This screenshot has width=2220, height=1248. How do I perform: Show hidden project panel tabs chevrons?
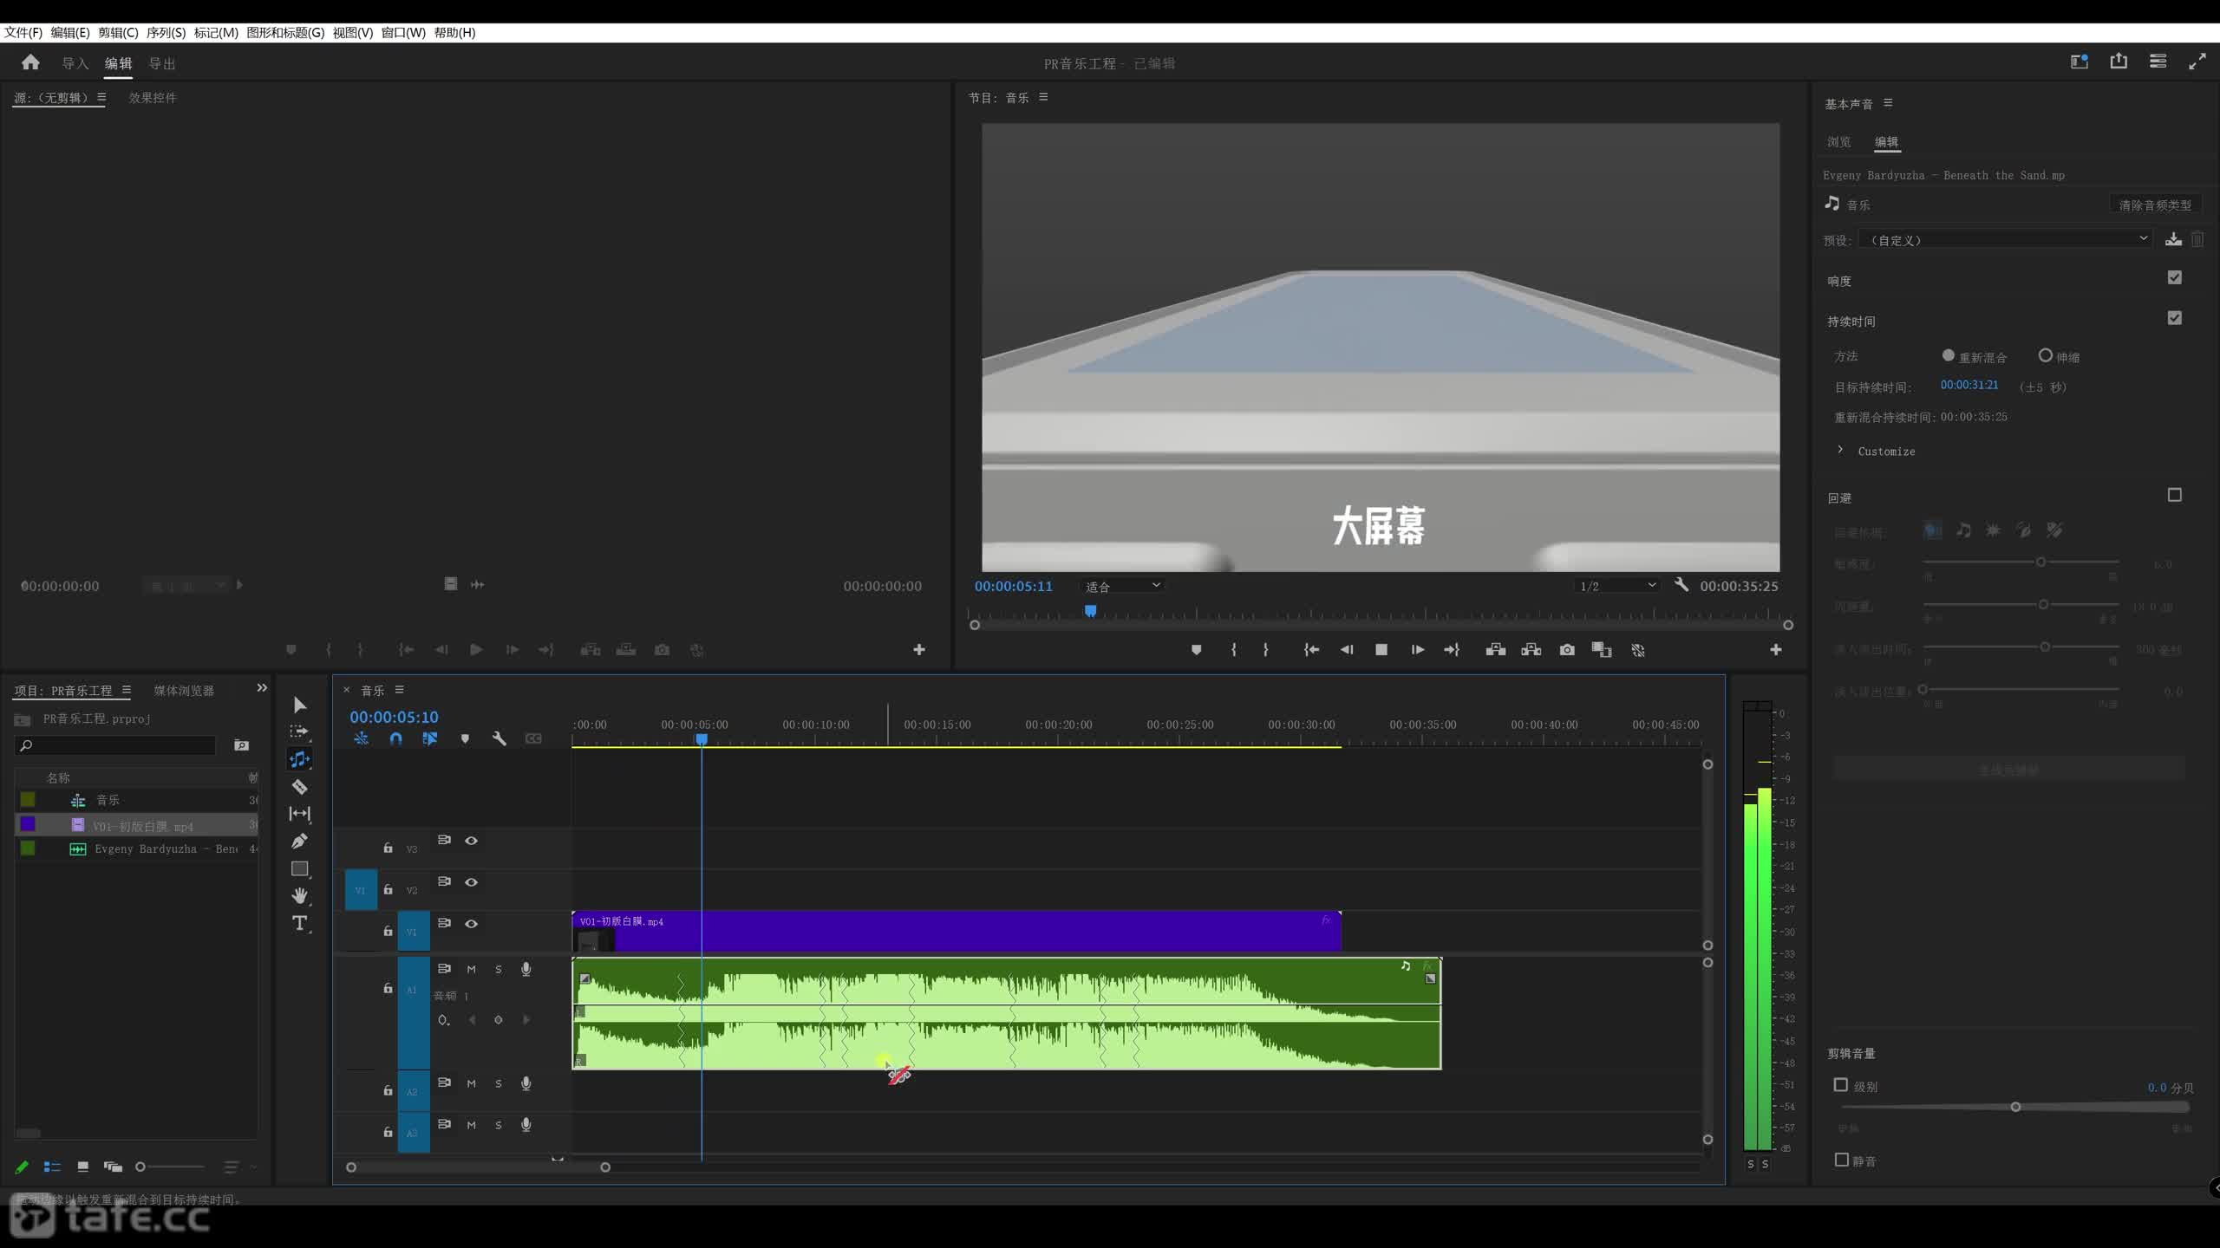click(x=262, y=688)
